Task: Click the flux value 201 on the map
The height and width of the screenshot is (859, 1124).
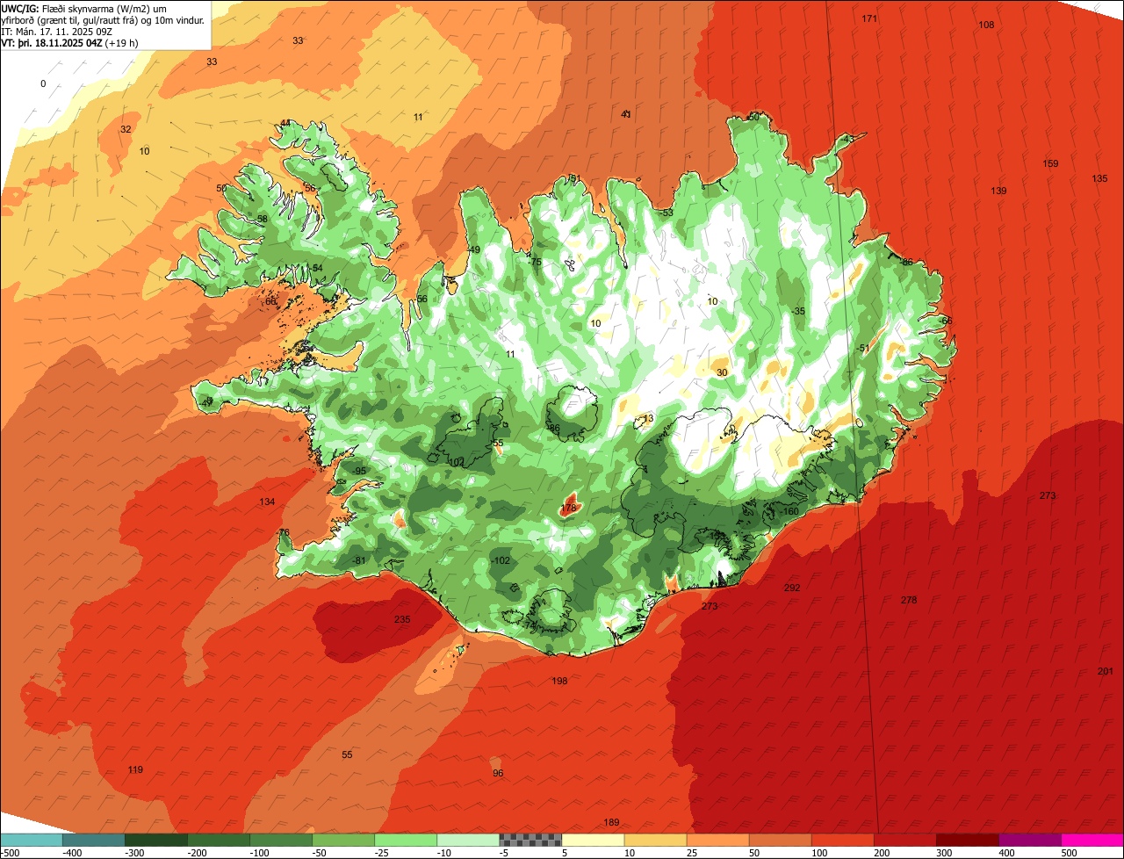Action: (x=1106, y=671)
